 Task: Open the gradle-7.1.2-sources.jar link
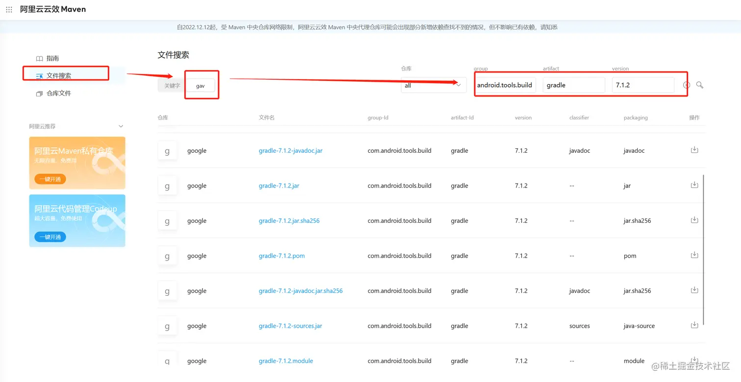(291, 326)
